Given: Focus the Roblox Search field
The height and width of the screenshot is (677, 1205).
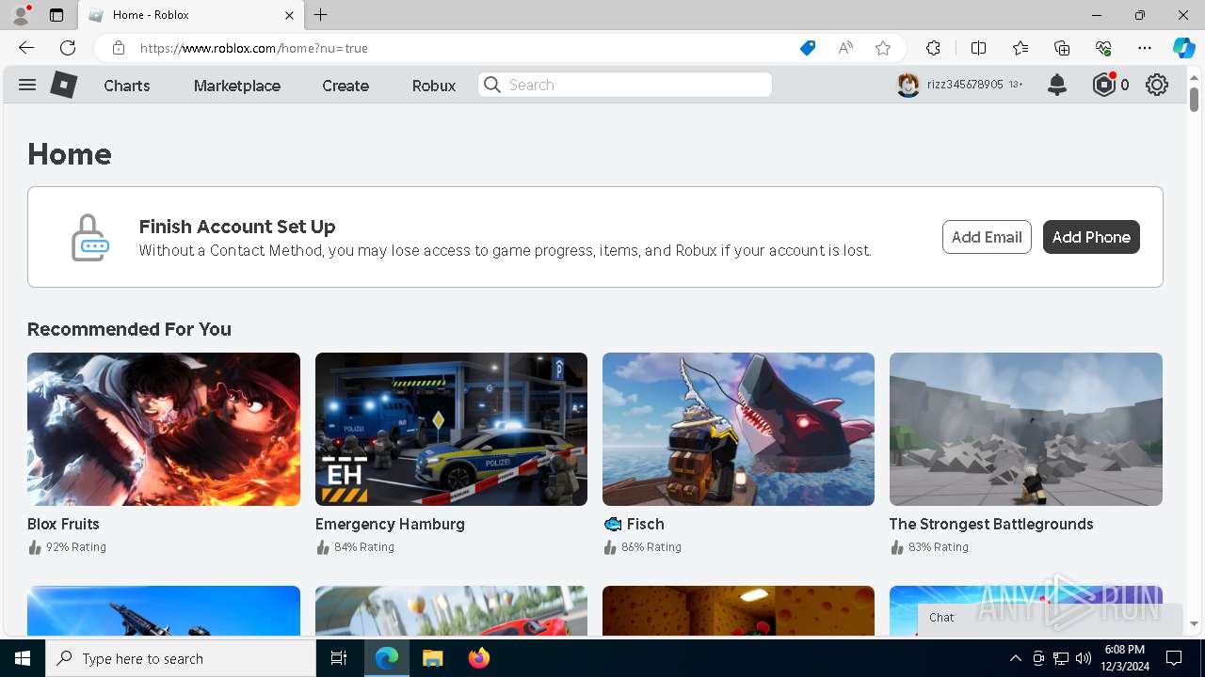Looking at the screenshot, I should [625, 85].
